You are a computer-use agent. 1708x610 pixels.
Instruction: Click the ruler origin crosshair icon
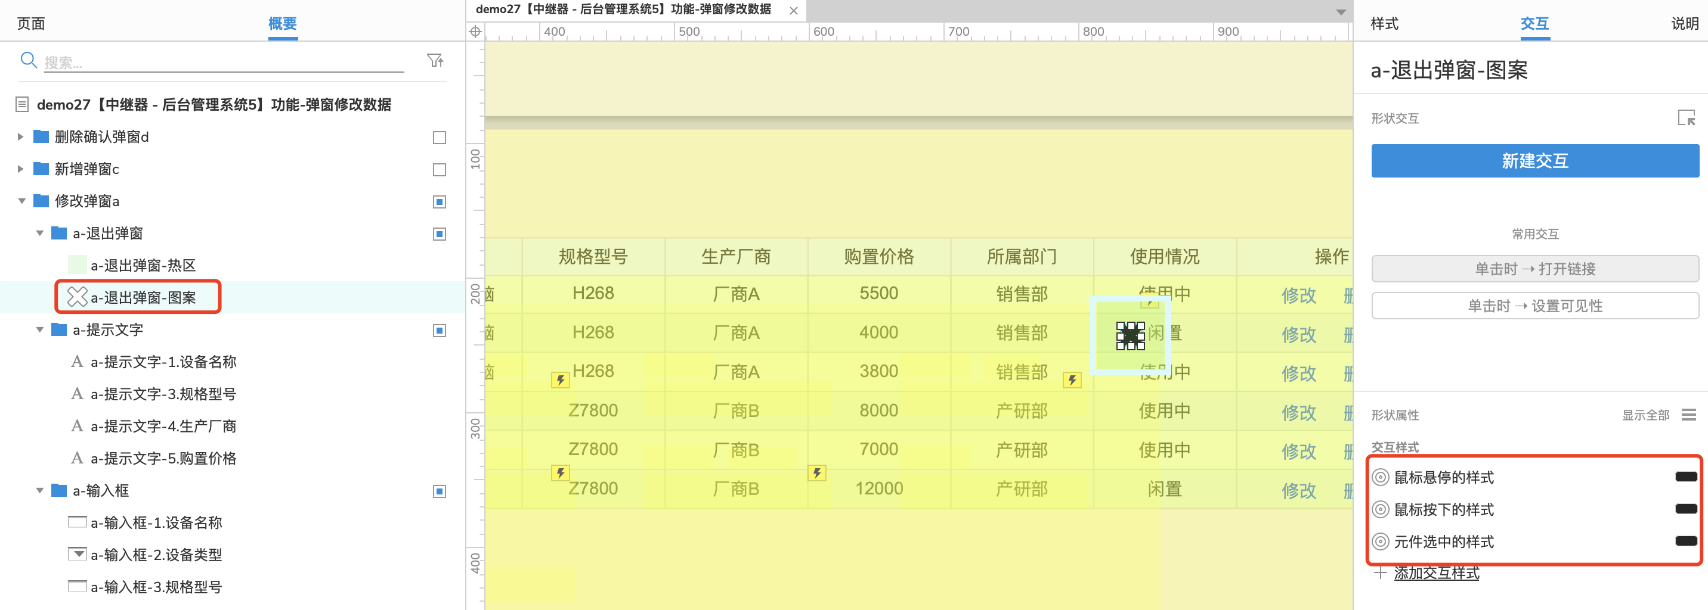pos(475,32)
